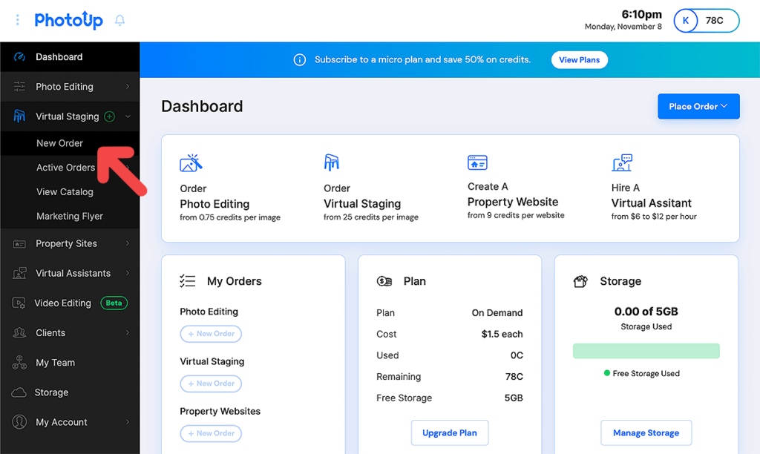This screenshot has height=454, width=760.
Task: Click the Free Storage Used green dot
Action: 607,373
